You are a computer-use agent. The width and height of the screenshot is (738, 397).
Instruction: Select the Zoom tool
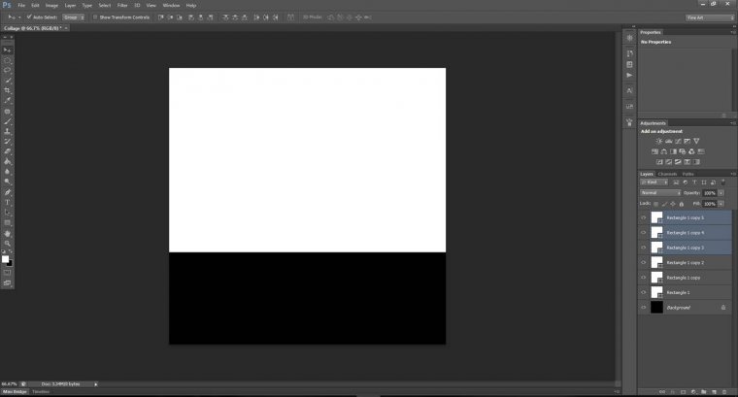point(7,244)
